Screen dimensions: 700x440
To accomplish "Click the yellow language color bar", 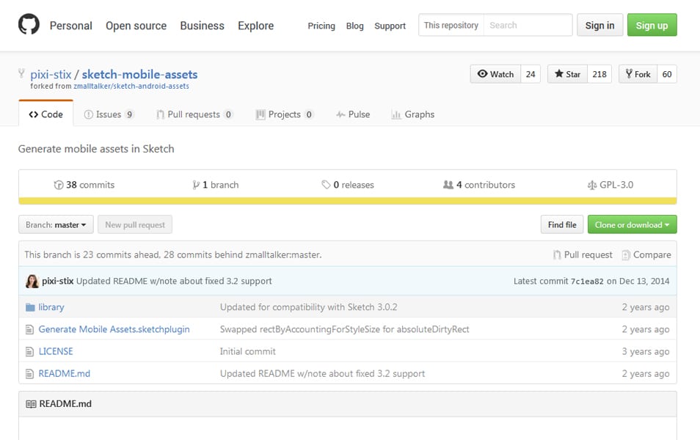I will 348,201.
